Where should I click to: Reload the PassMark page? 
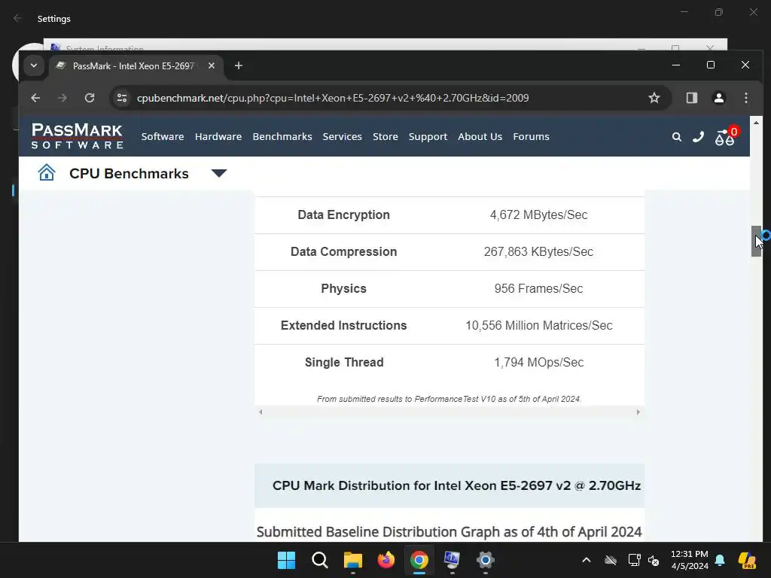point(90,98)
